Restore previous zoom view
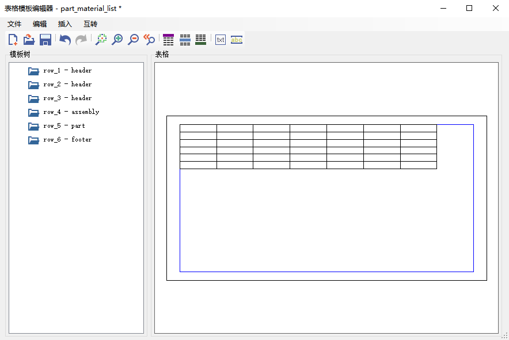Image resolution: width=509 pixels, height=340 pixels. pyautogui.click(x=149, y=40)
